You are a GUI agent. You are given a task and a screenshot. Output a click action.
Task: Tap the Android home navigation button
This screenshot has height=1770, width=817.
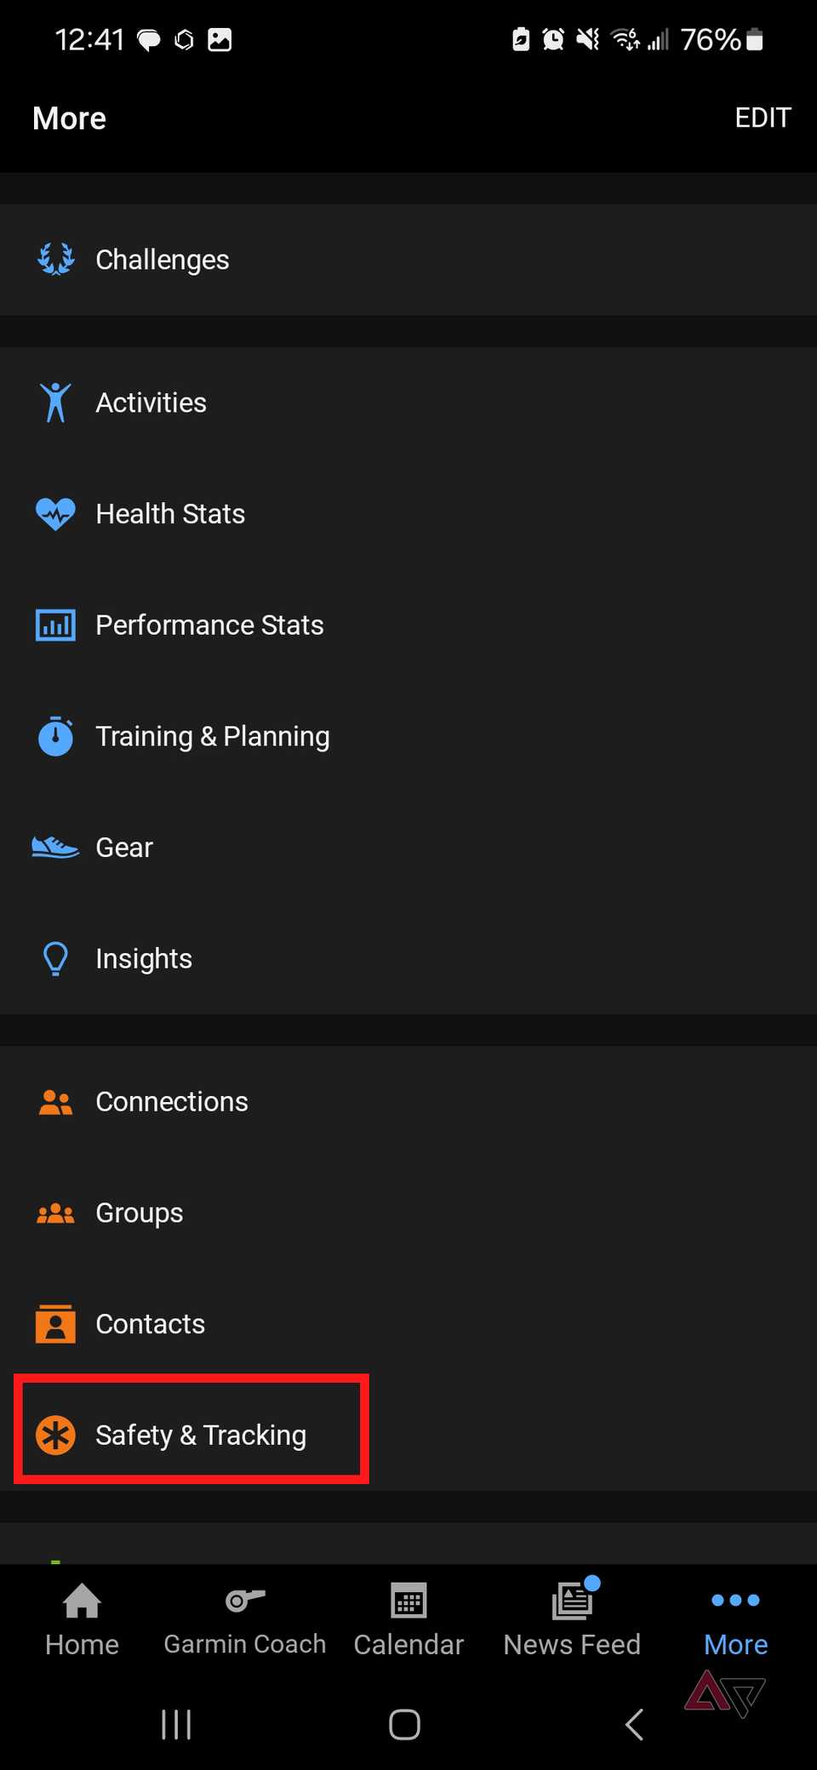click(x=405, y=1725)
